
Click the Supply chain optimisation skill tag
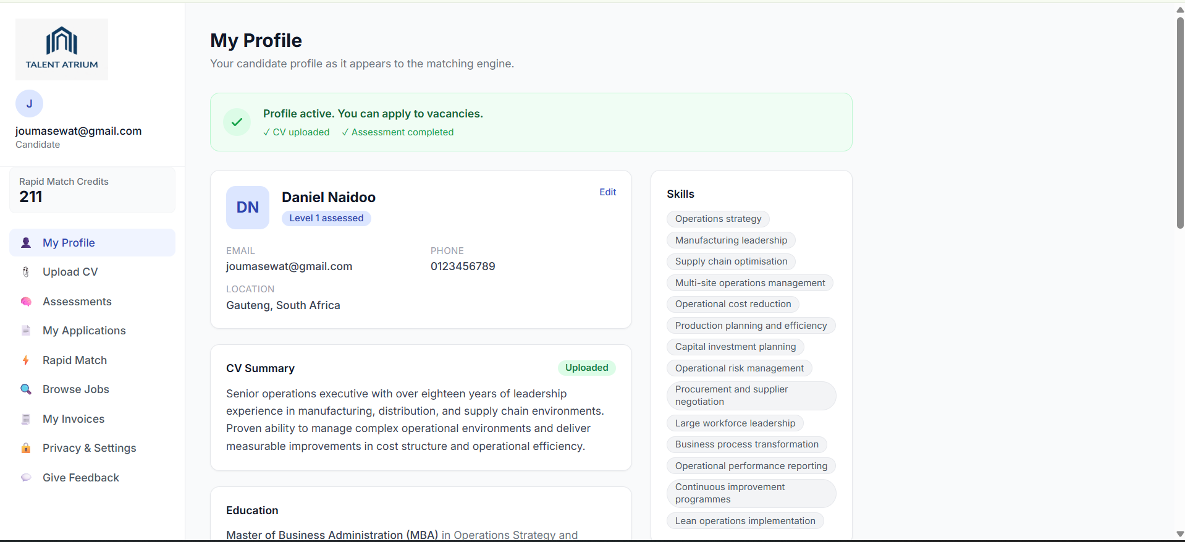[731, 261]
